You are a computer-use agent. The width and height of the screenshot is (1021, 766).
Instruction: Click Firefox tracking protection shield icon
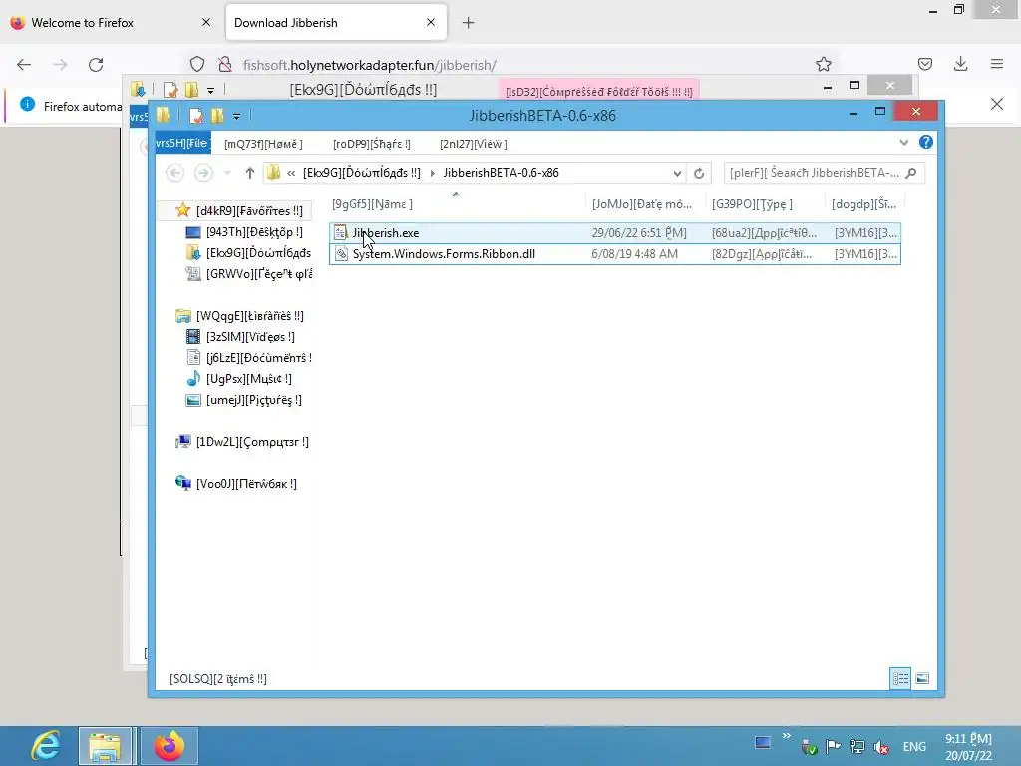(197, 65)
